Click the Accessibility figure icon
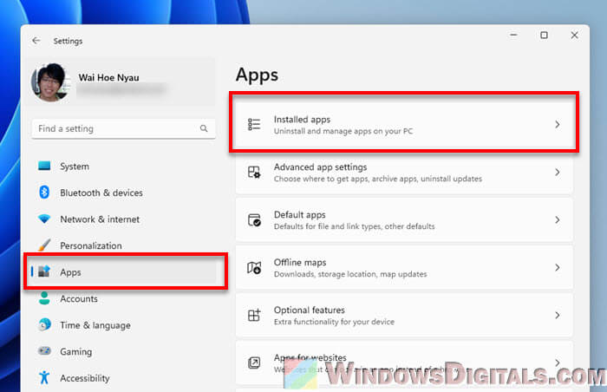This screenshot has width=607, height=392. coord(44,377)
